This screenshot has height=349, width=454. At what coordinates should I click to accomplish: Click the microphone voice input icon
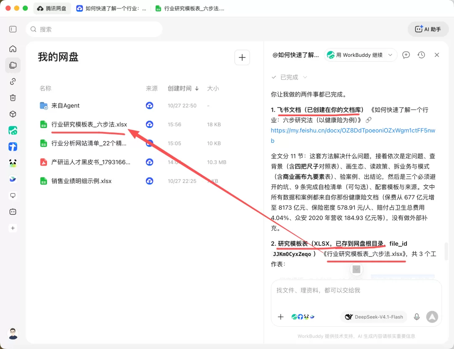pyautogui.click(x=417, y=317)
